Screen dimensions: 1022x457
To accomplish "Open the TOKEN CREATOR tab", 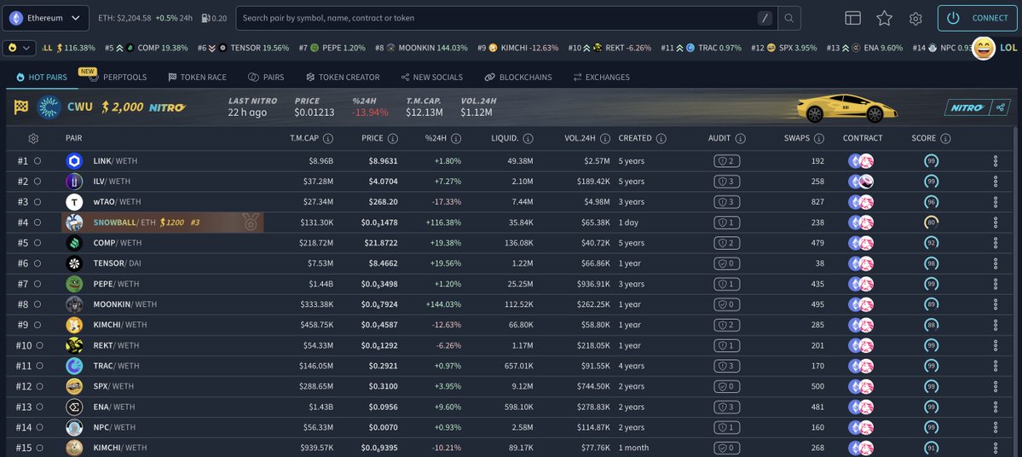I will coord(342,77).
